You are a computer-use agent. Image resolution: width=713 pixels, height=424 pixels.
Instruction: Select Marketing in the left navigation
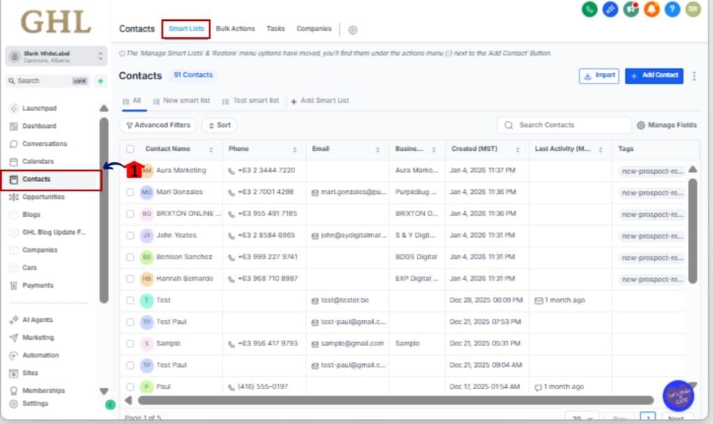tap(40, 338)
